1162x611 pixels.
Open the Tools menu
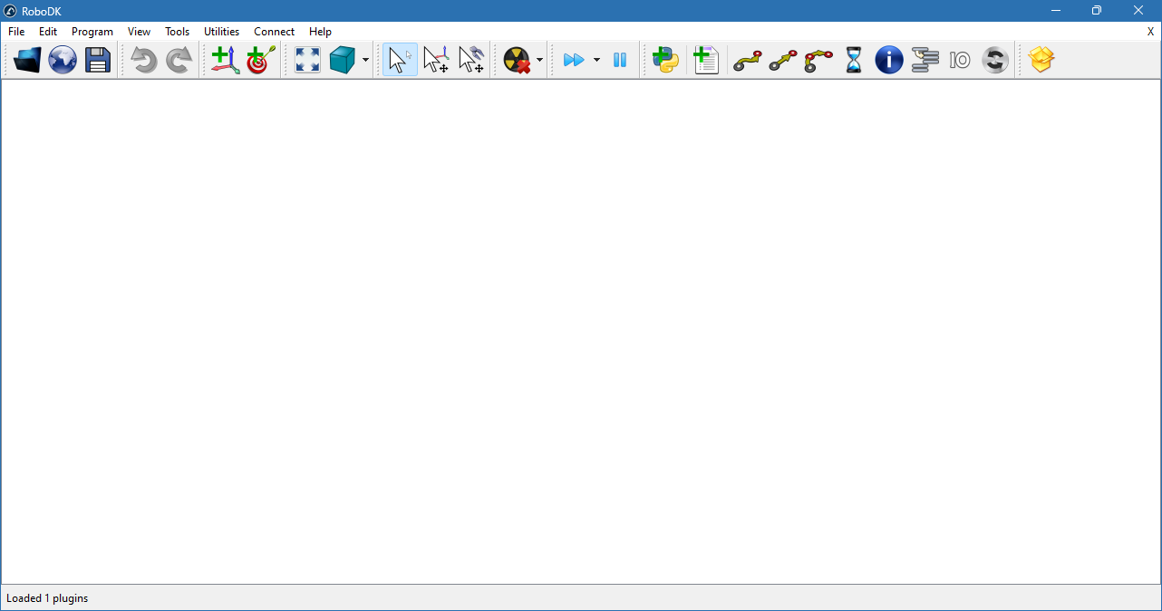[x=178, y=32]
